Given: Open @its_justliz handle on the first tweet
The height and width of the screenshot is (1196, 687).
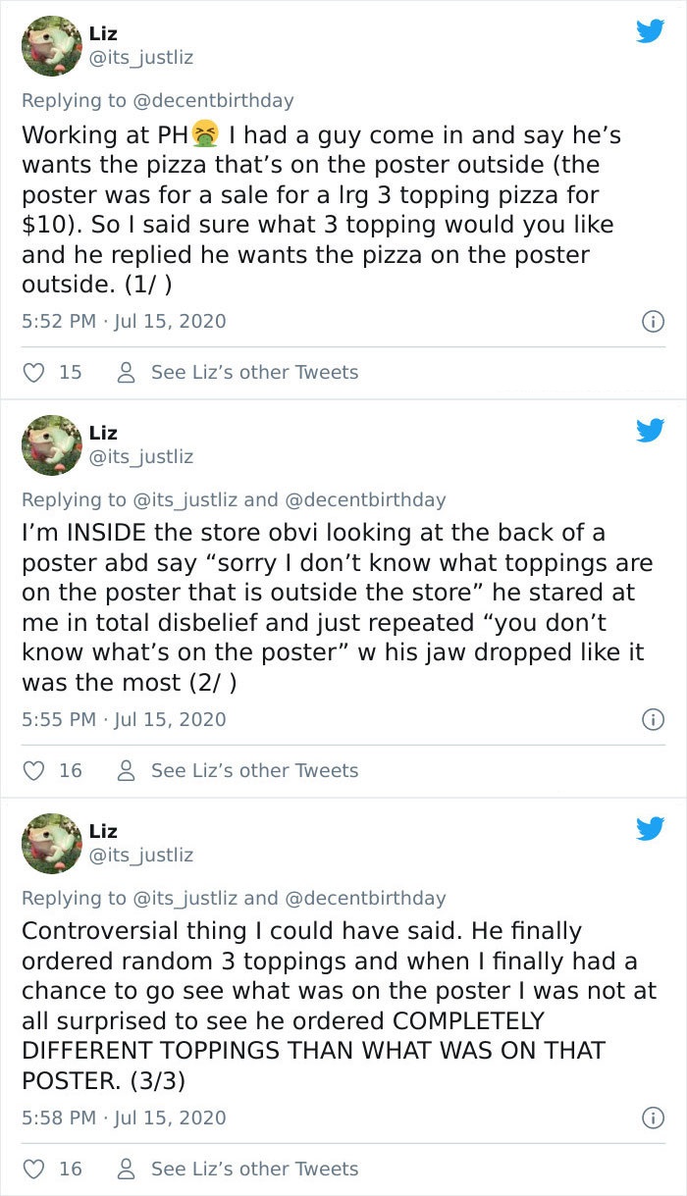Looking at the screenshot, I should tap(141, 58).
